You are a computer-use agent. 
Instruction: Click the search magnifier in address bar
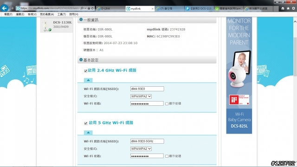[x=82, y=8]
